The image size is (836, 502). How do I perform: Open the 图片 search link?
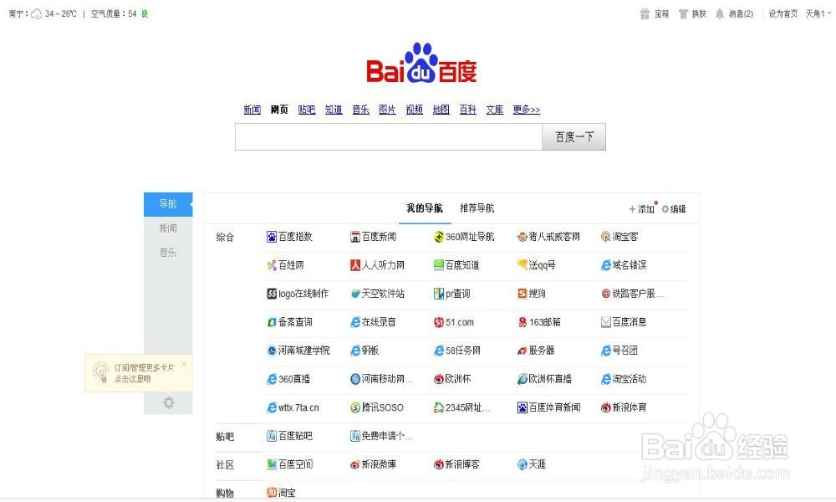coord(387,110)
